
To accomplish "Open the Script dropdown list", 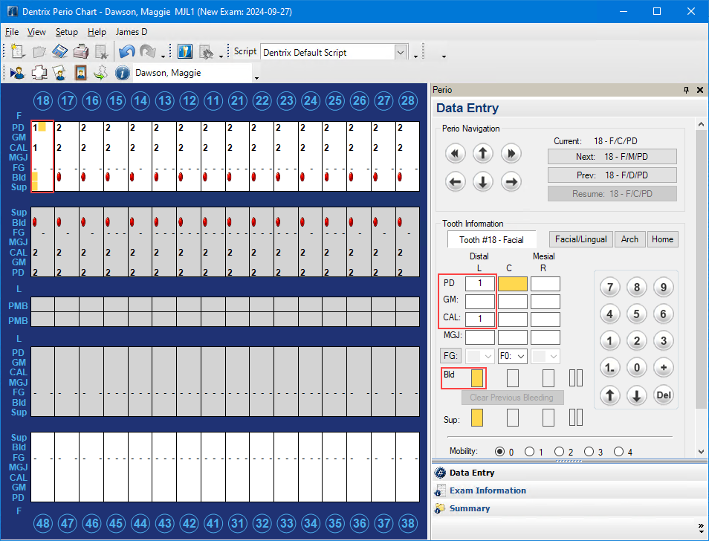I will [x=401, y=52].
